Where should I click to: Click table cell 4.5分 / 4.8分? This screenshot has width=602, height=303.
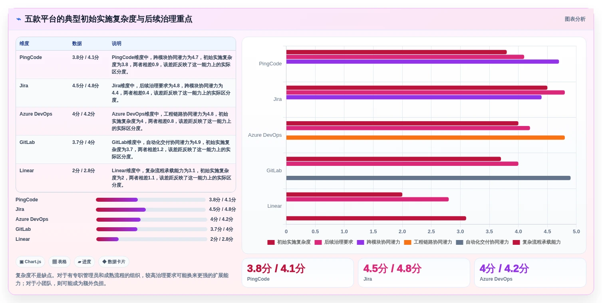pos(85,86)
